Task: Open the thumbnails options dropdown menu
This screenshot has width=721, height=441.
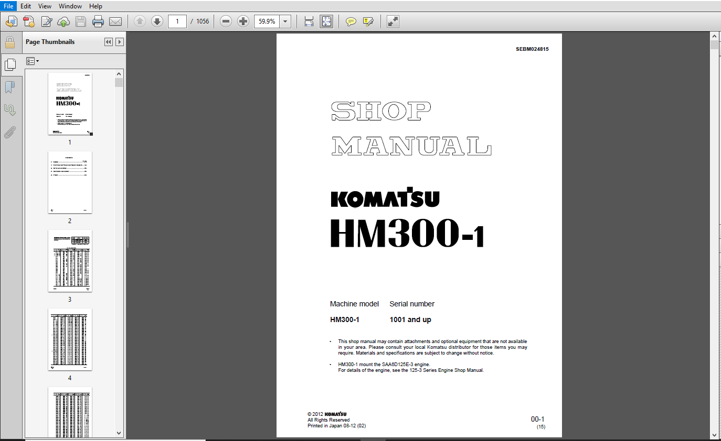Action: [33, 61]
